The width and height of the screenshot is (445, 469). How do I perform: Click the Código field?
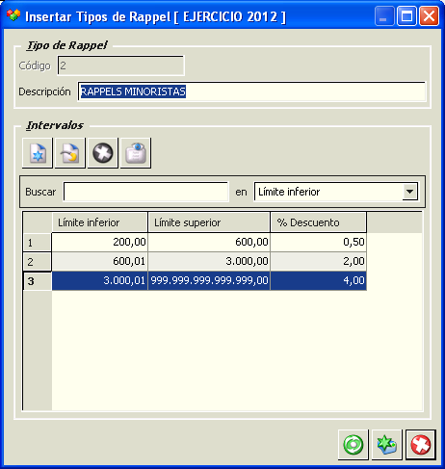(x=120, y=65)
